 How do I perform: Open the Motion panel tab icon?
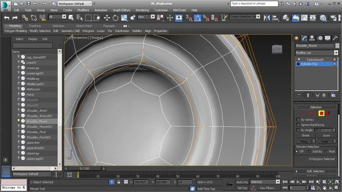(x=320, y=38)
